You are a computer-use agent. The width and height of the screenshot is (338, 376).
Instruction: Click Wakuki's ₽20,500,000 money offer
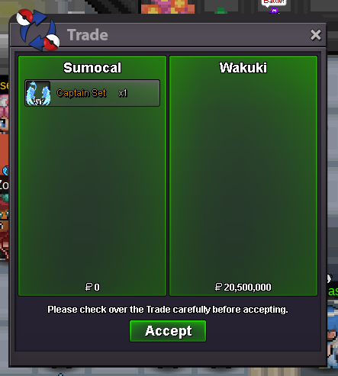(x=243, y=287)
